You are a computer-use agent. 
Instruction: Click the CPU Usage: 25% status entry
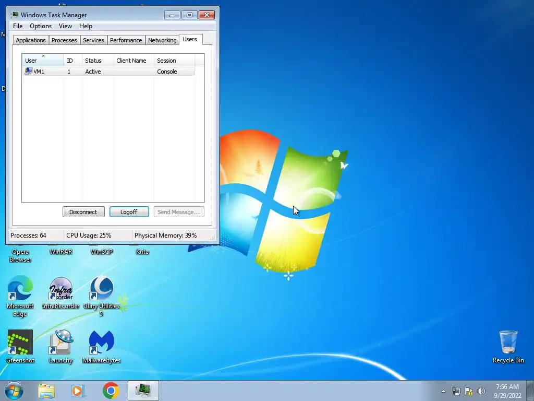[x=89, y=235]
